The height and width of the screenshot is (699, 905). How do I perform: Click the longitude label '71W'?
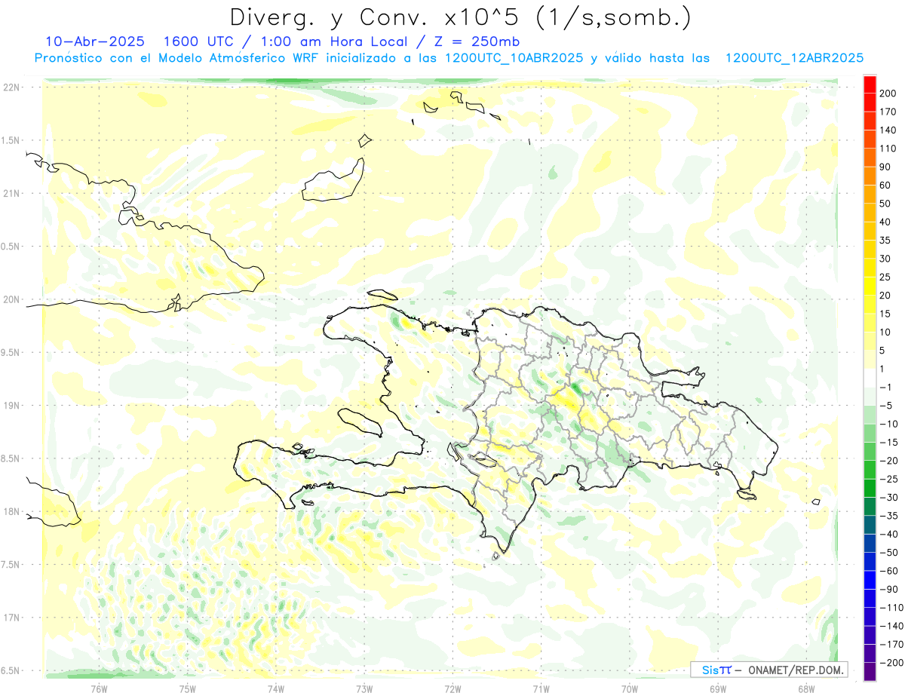click(x=541, y=688)
